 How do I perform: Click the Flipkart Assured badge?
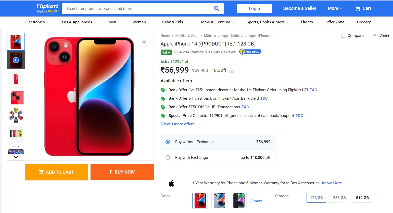tap(250, 52)
